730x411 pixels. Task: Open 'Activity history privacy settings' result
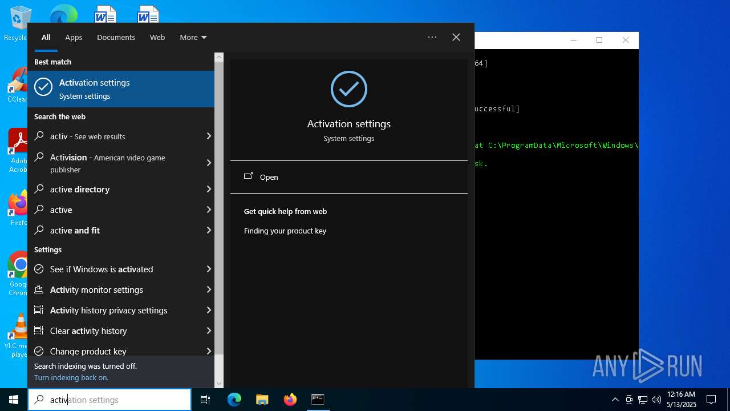[115, 310]
